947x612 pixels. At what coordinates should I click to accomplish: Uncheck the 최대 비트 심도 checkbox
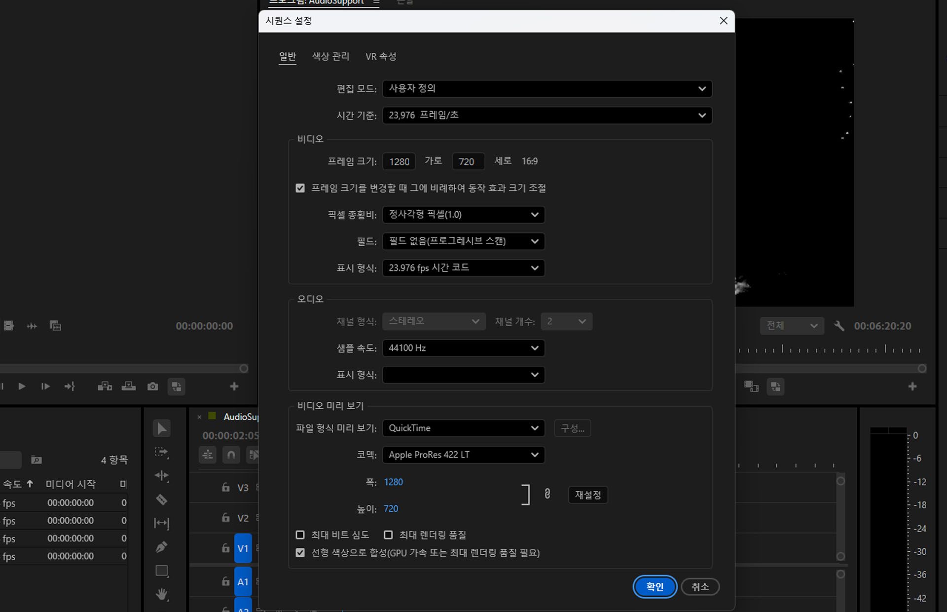click(300, 535)
